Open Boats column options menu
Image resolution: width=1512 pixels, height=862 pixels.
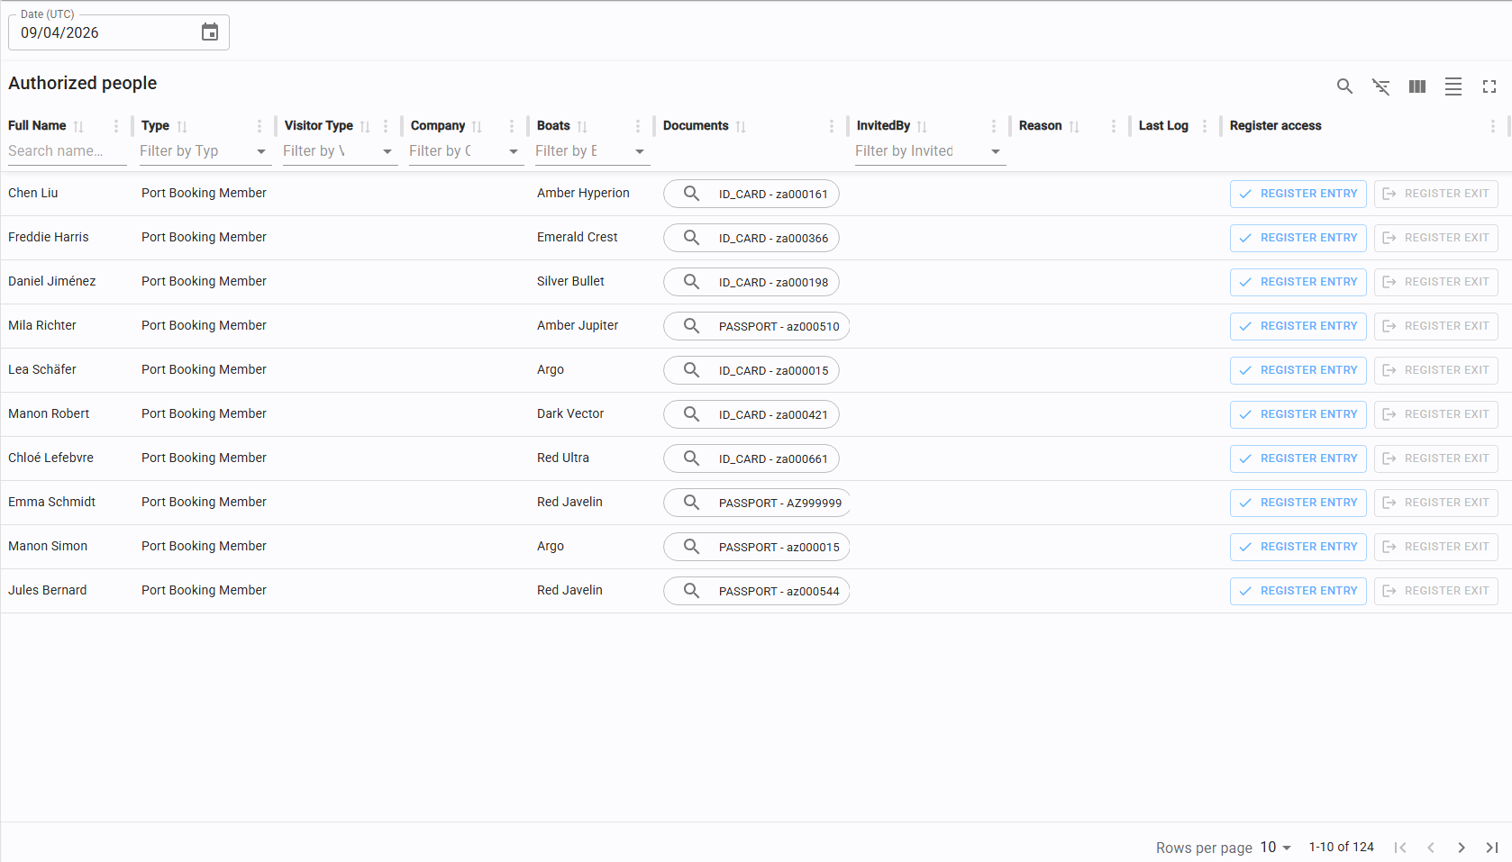pyautogui.click(x=638, y=126)
